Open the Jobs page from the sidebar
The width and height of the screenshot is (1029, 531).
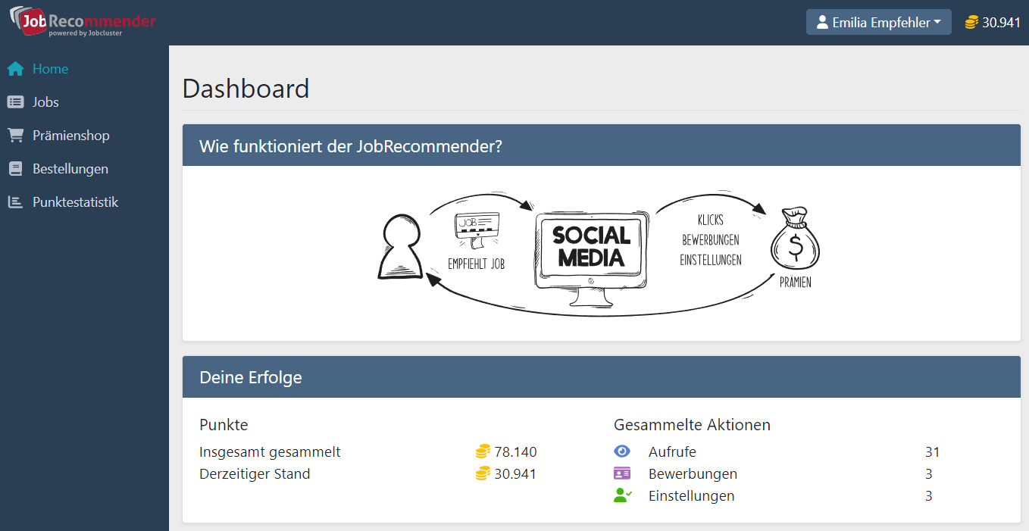tap(46, 102)
